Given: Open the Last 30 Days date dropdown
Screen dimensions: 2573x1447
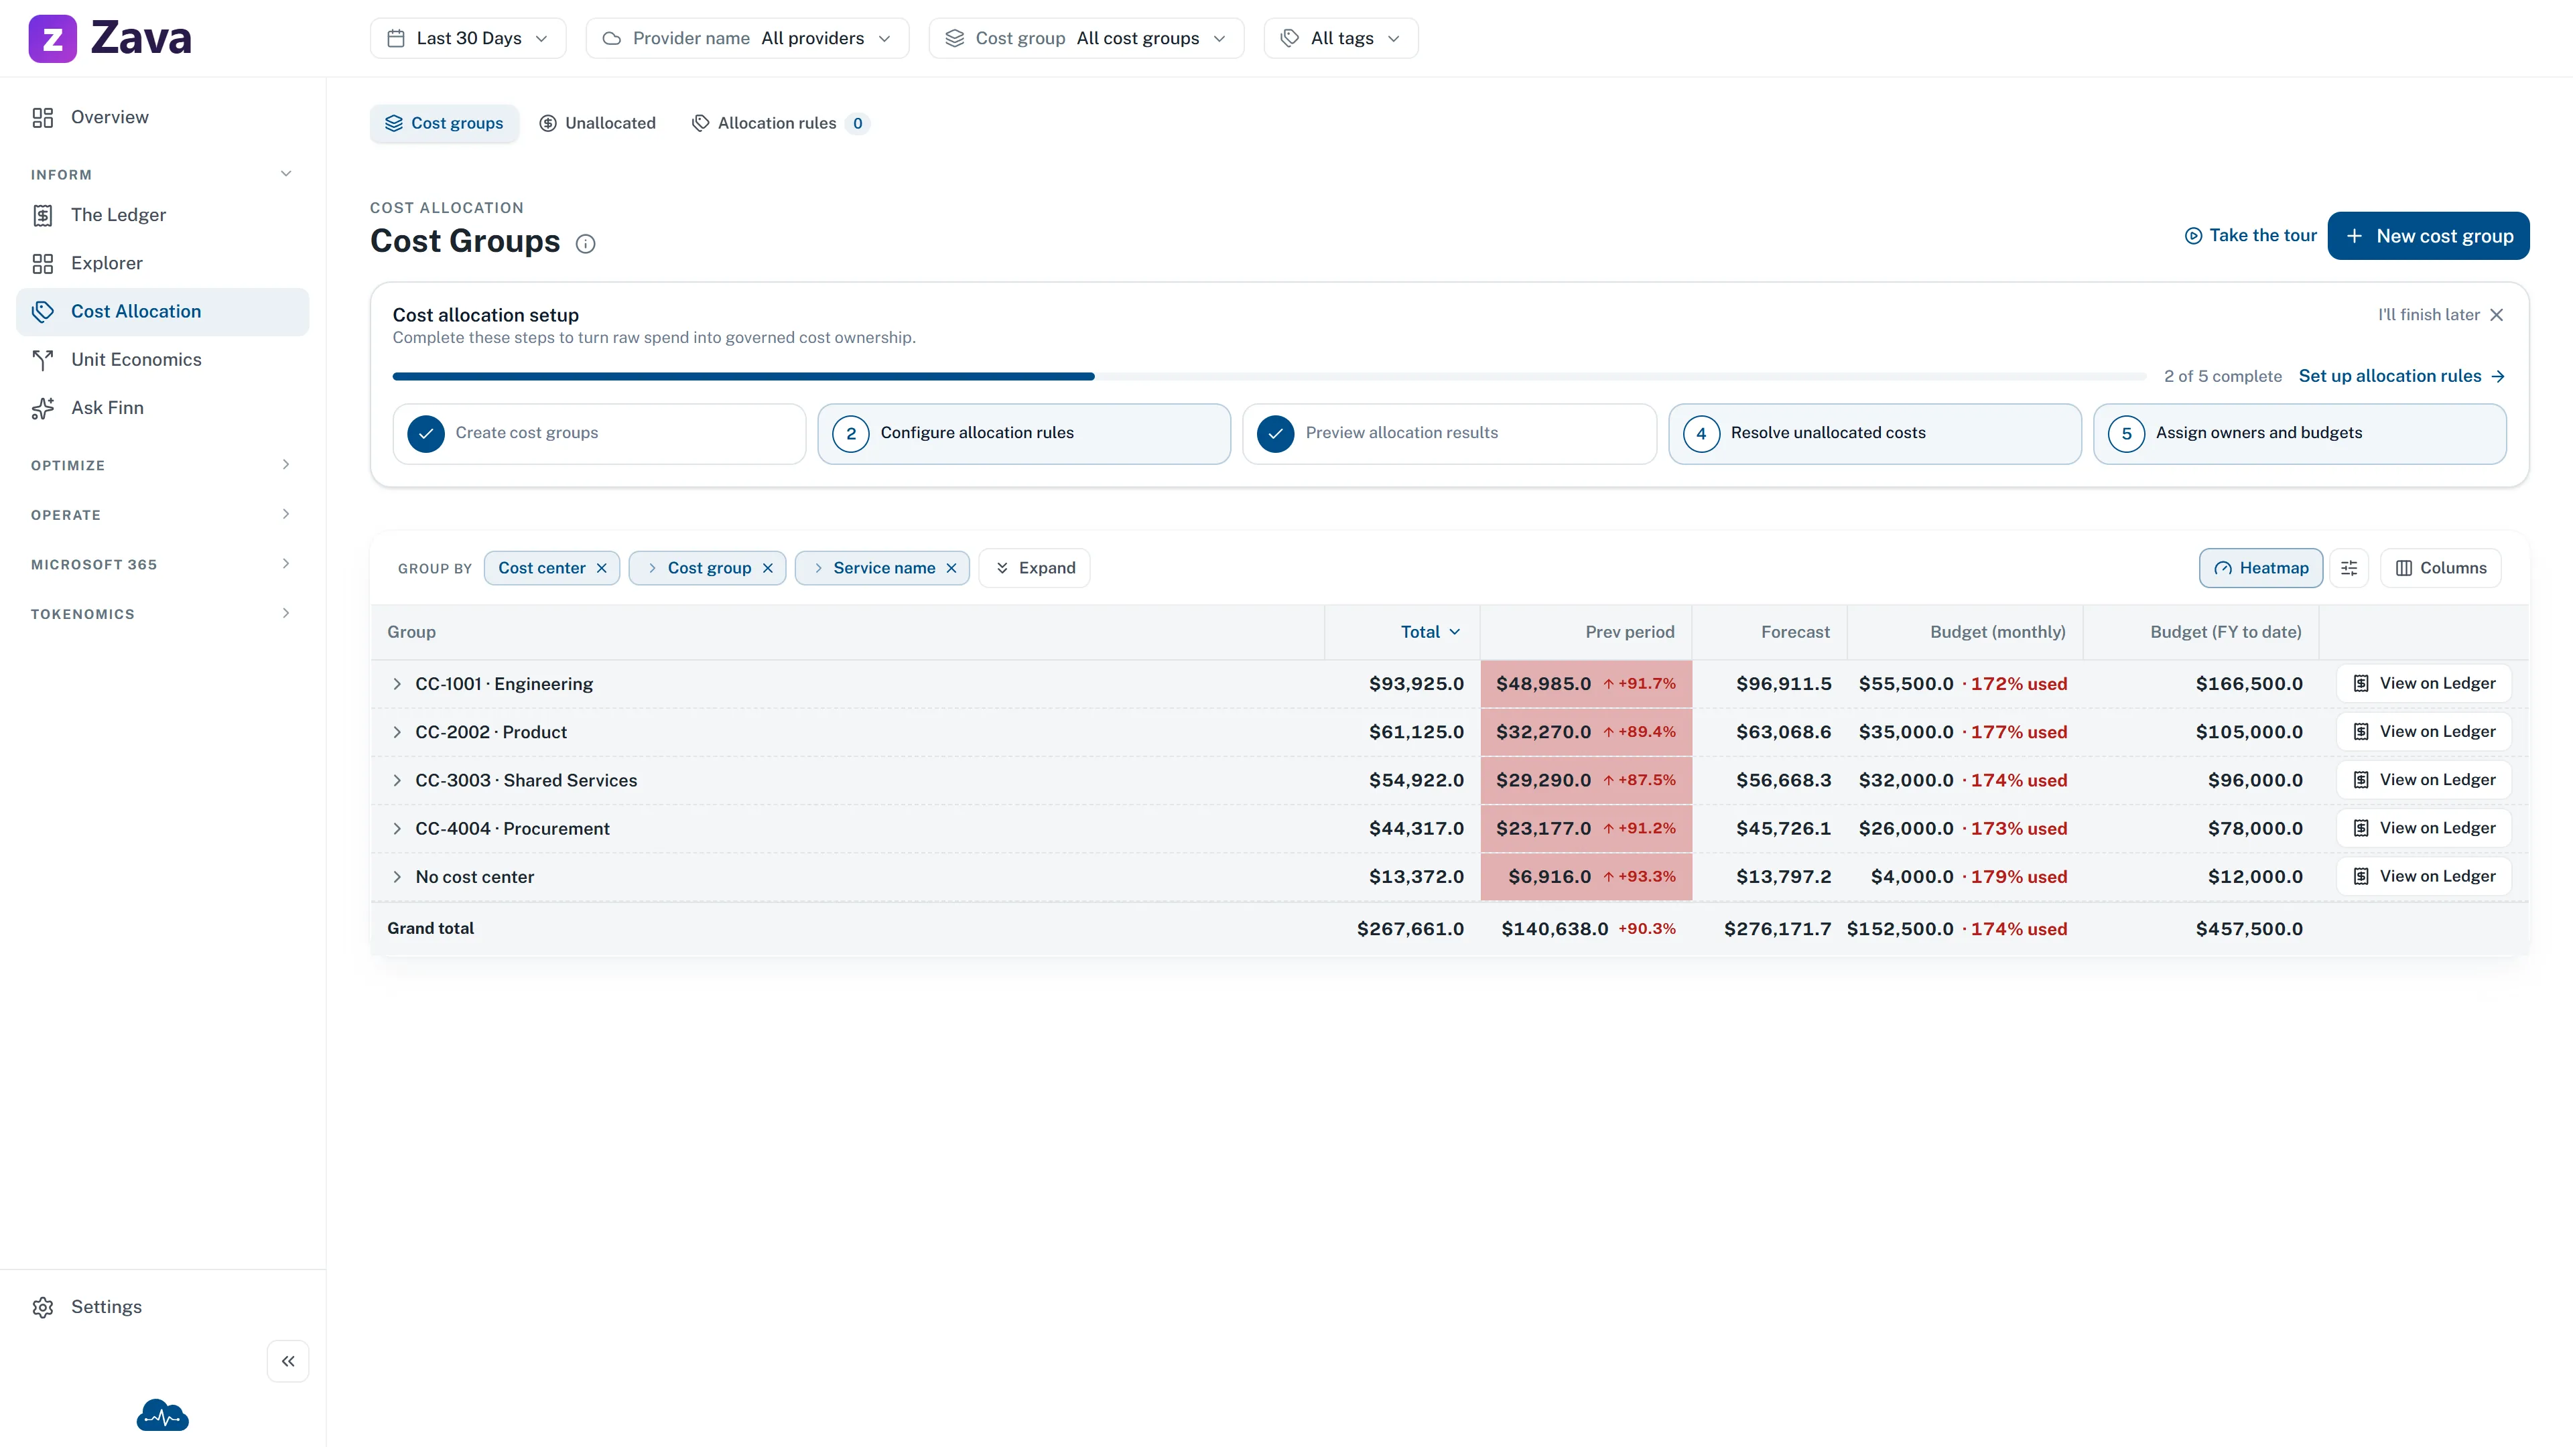Looking at the screenshot, I should [468, 38].
